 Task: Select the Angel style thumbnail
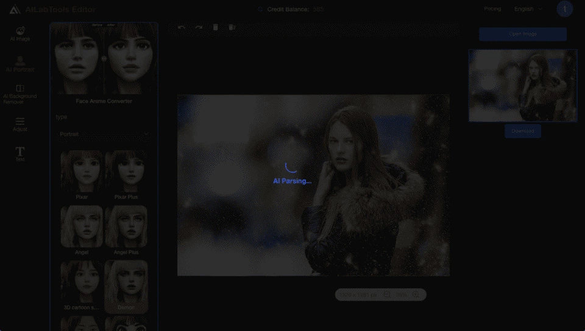point(82,226)
